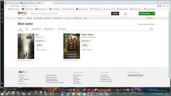Click the browser back arrow

[6, 6]
